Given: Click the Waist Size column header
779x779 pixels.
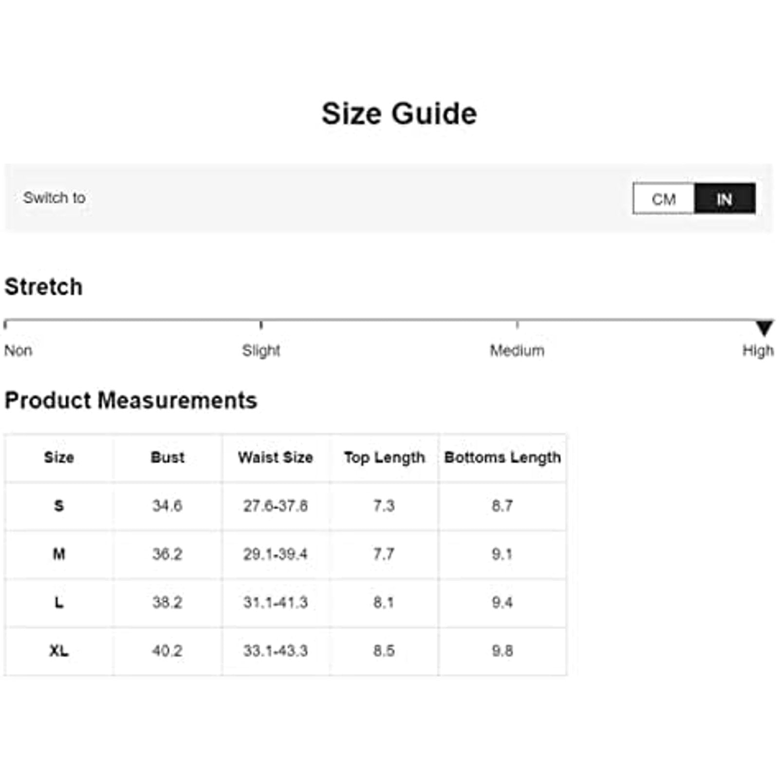Looking at the screenshot, I should point(276,458).
